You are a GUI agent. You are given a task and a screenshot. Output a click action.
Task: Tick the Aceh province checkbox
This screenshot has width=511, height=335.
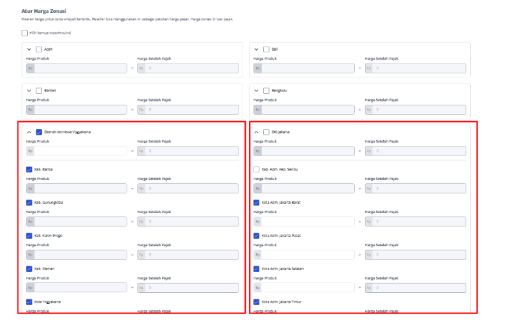click(40, 49)
